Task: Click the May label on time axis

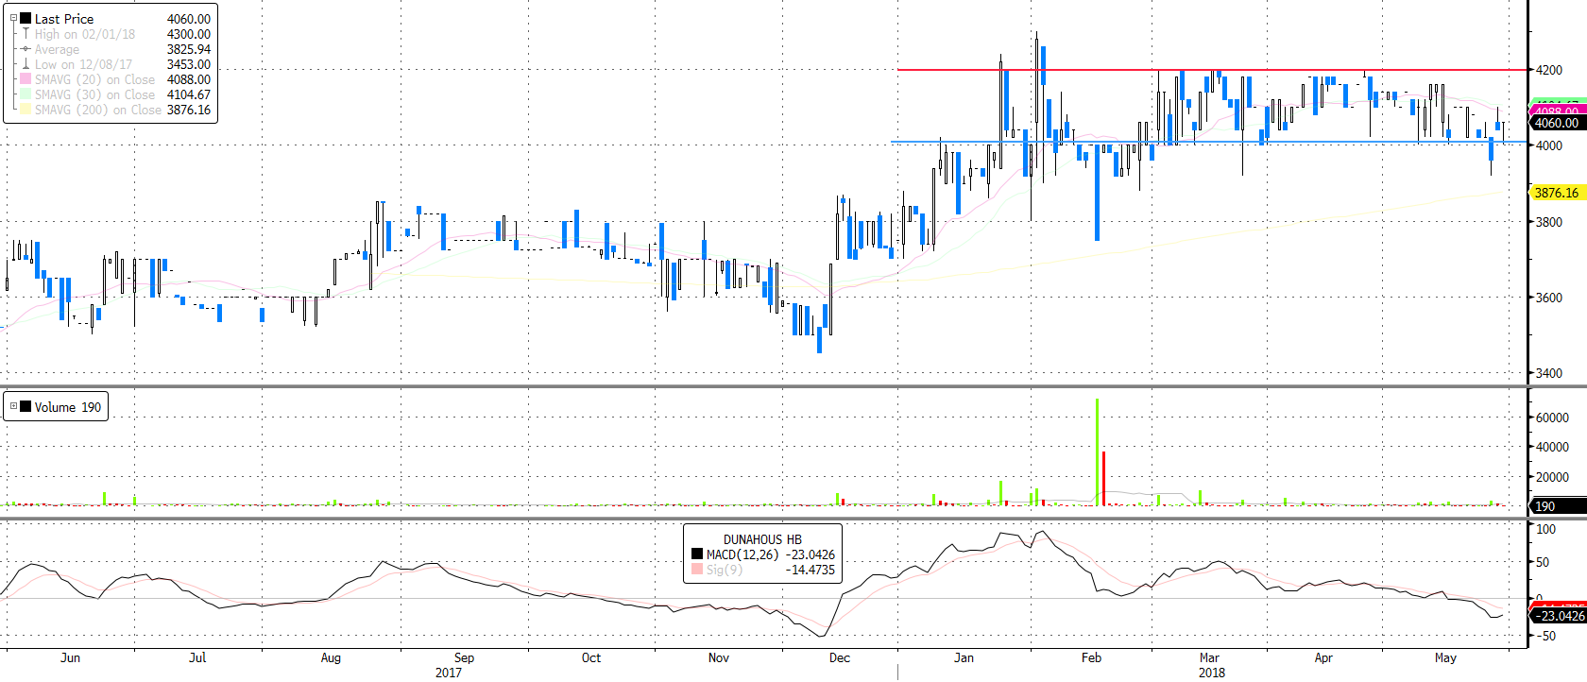Action: [x=1445, y=657]
